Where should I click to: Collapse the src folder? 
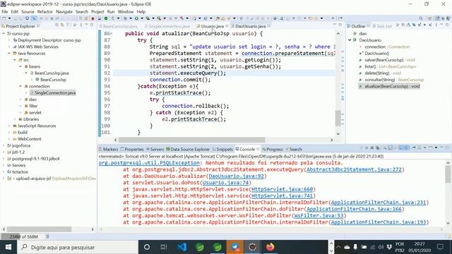coord(15,60)
